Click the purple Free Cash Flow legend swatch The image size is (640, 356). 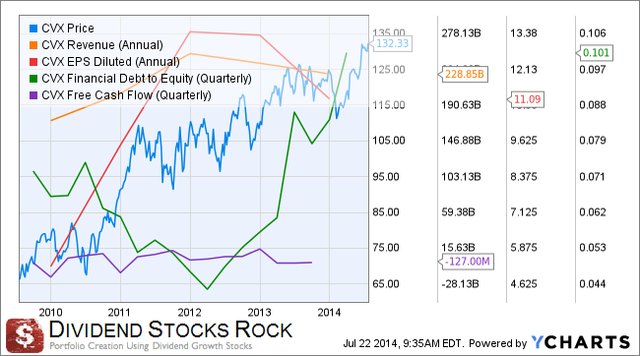[x=33, y=95]
